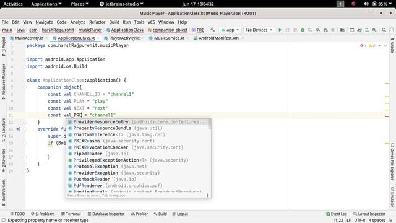Open the No Devices selector dropdown
Image resolution: width=396 pixels, height=223 pixels.
[259, 30]
